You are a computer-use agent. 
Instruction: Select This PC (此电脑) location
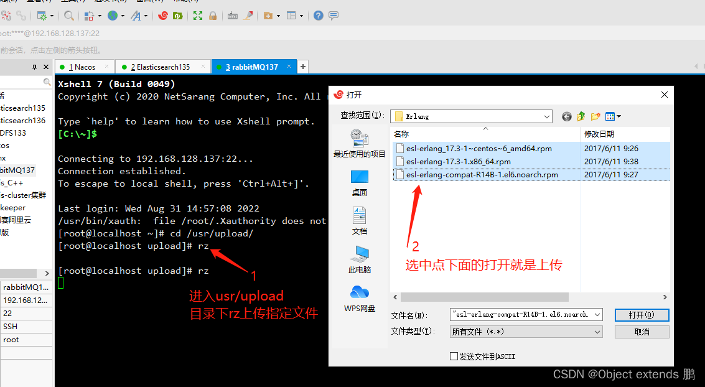[359, 260]
